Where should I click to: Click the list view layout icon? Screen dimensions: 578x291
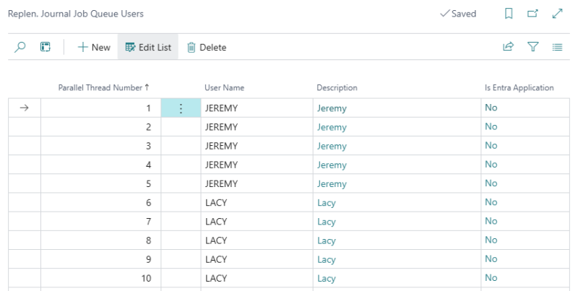(557, 48)
